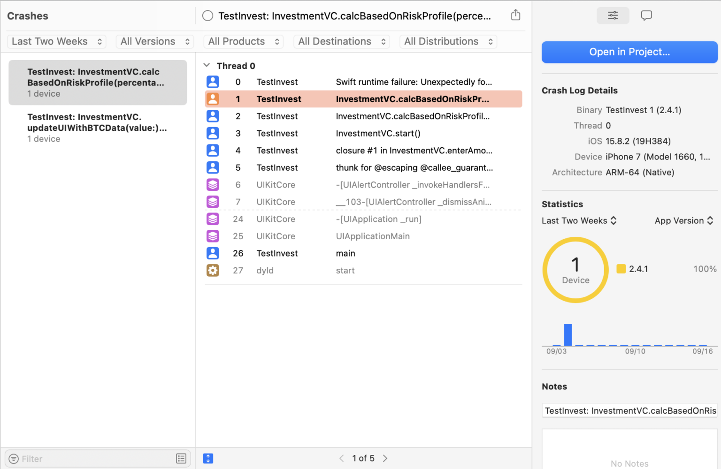Select the updateUIWithBTCData crash in the sidebar
Viewport: 721px width, 469px height.
pos(97,127)
